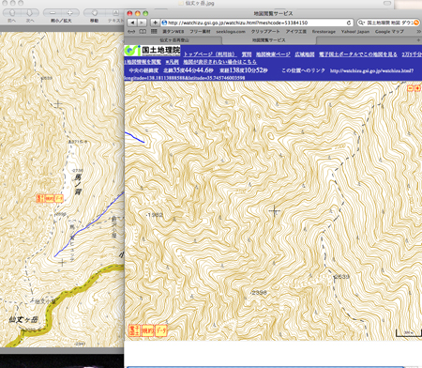Viewport: 422px width, 368px height.
Task: Go to next image in Preview window
Action: pyautogui.click(x=30, y=13)
